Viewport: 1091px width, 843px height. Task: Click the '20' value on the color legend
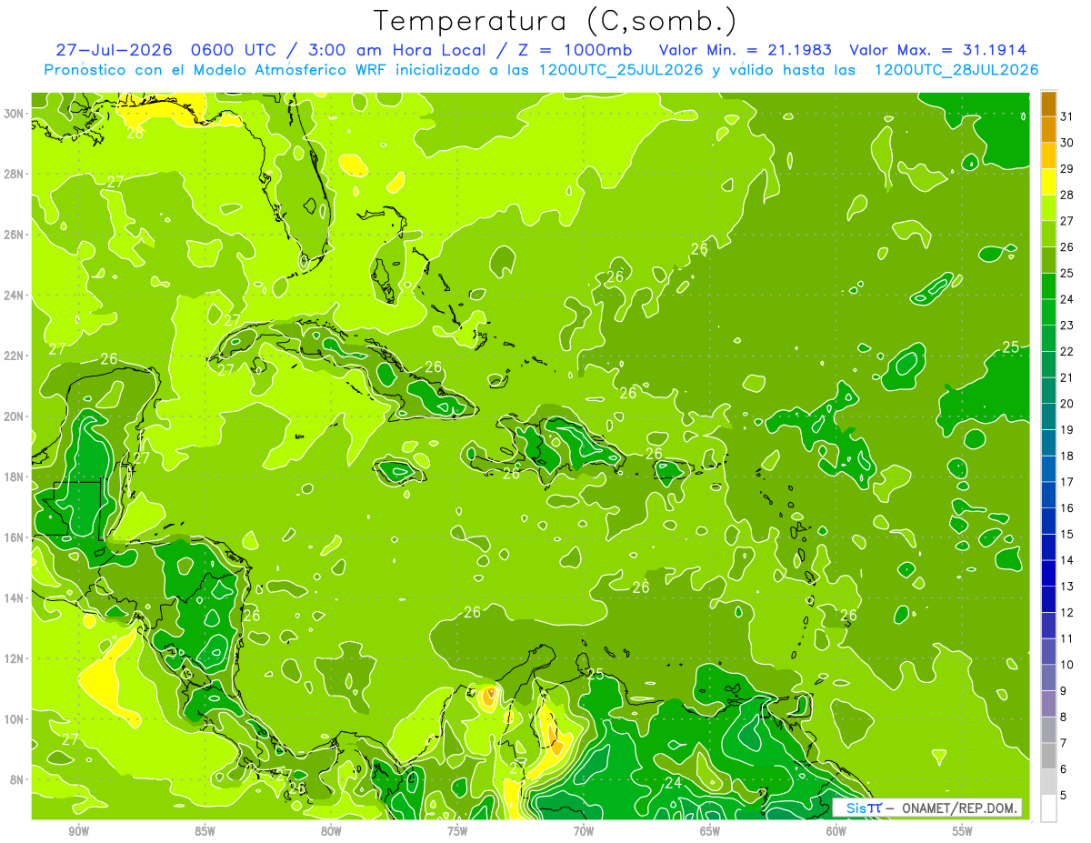[x=1067, y=404]
